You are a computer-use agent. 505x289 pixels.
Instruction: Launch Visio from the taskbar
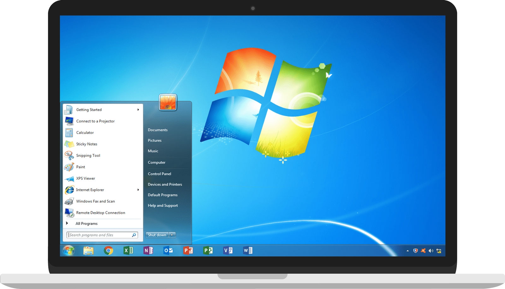[x=228, y=251]
